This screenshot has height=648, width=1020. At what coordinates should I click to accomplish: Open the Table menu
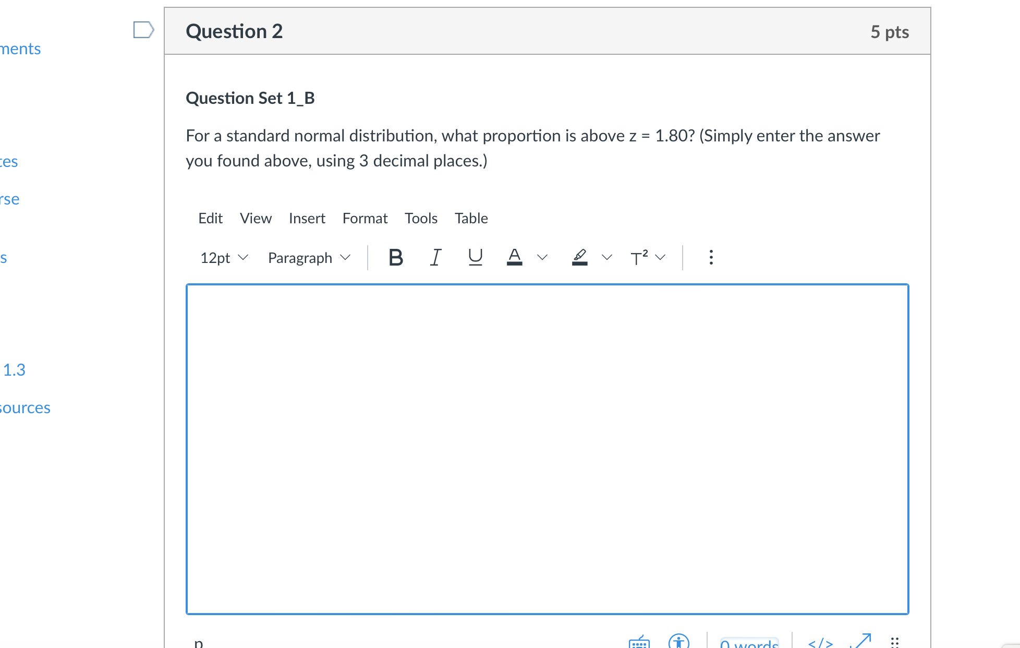470,218
